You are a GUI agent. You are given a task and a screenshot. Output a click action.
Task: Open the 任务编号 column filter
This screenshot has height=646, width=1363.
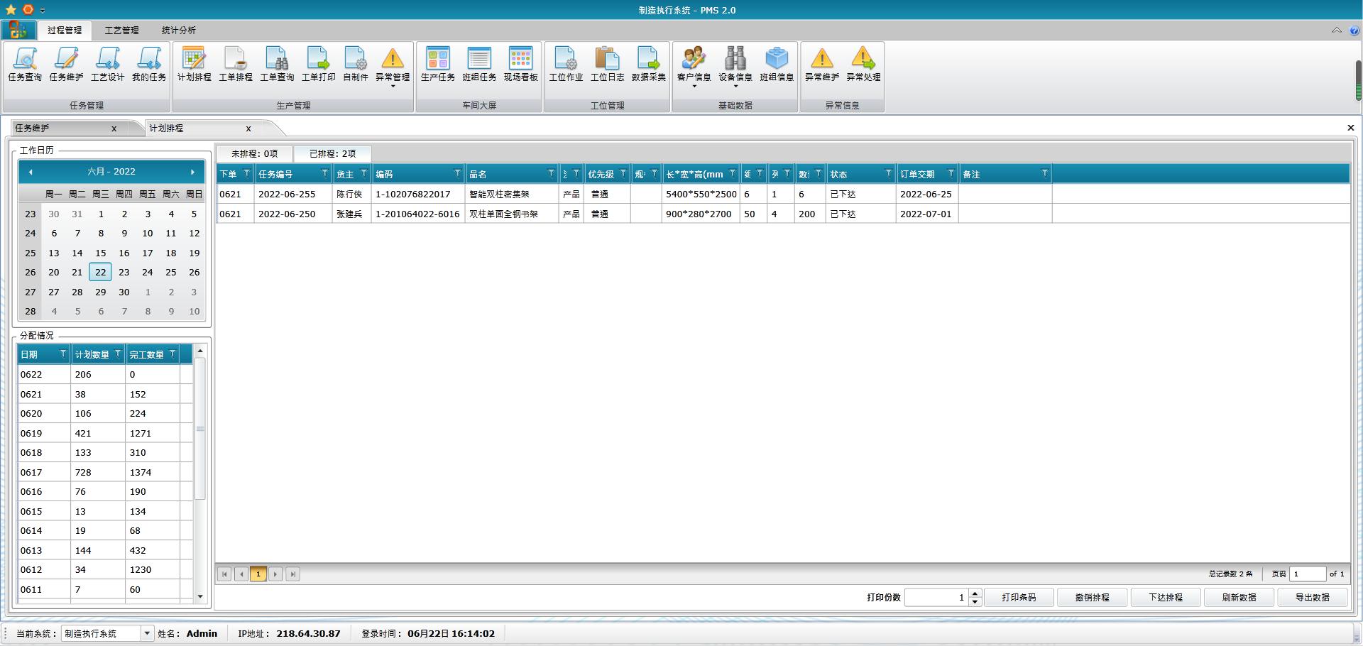[324, 174]
